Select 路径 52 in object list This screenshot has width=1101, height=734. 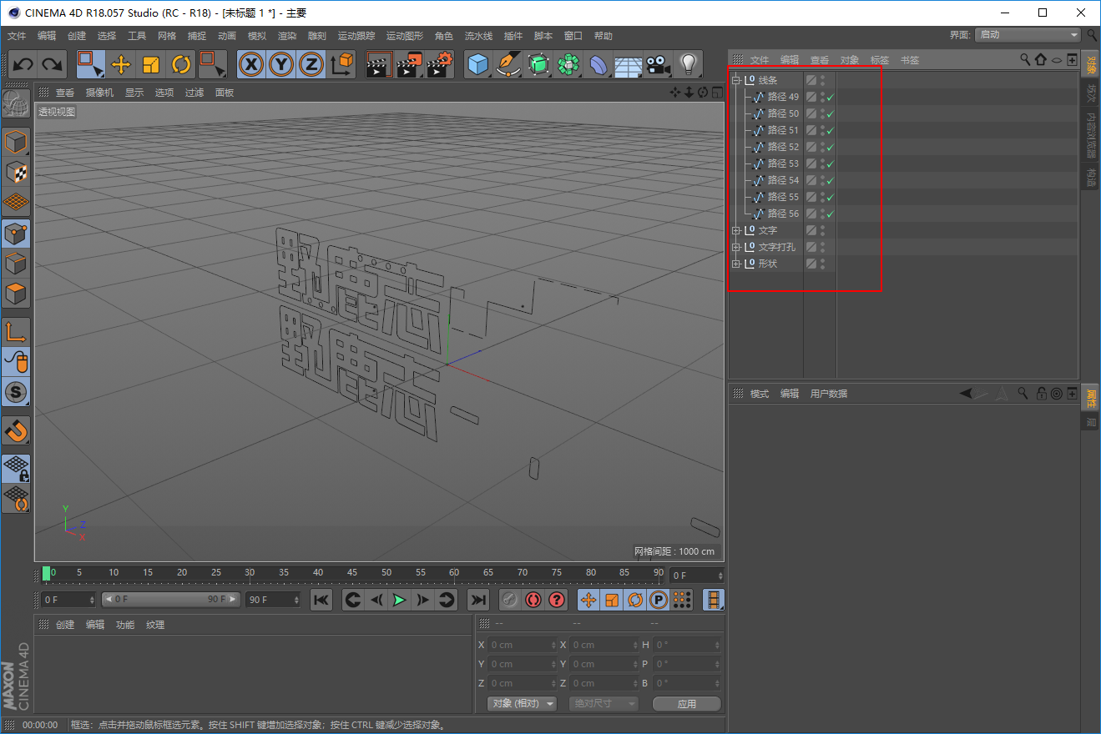click(x=783, y=147)
